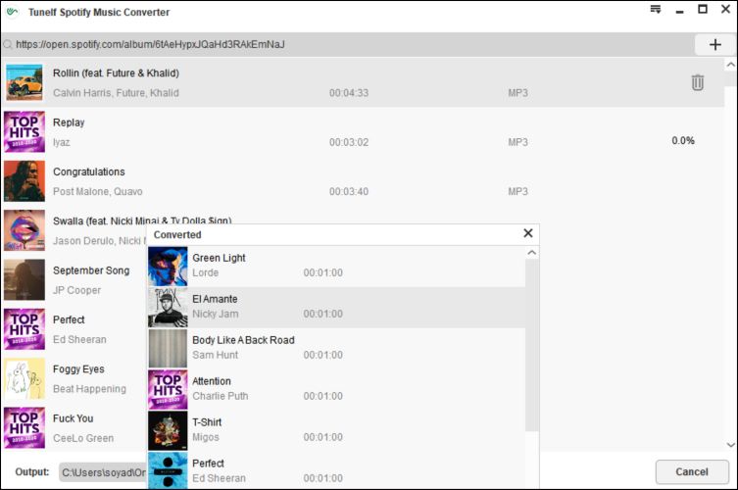The image size is (738, 490).
Task: Click the plus button to add URL
Action: 714,45
